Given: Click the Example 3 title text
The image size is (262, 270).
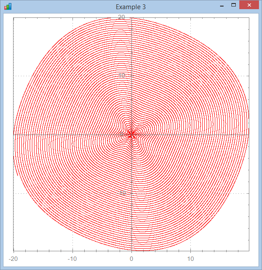Looking at the screenshot, I should click(131, 7).
